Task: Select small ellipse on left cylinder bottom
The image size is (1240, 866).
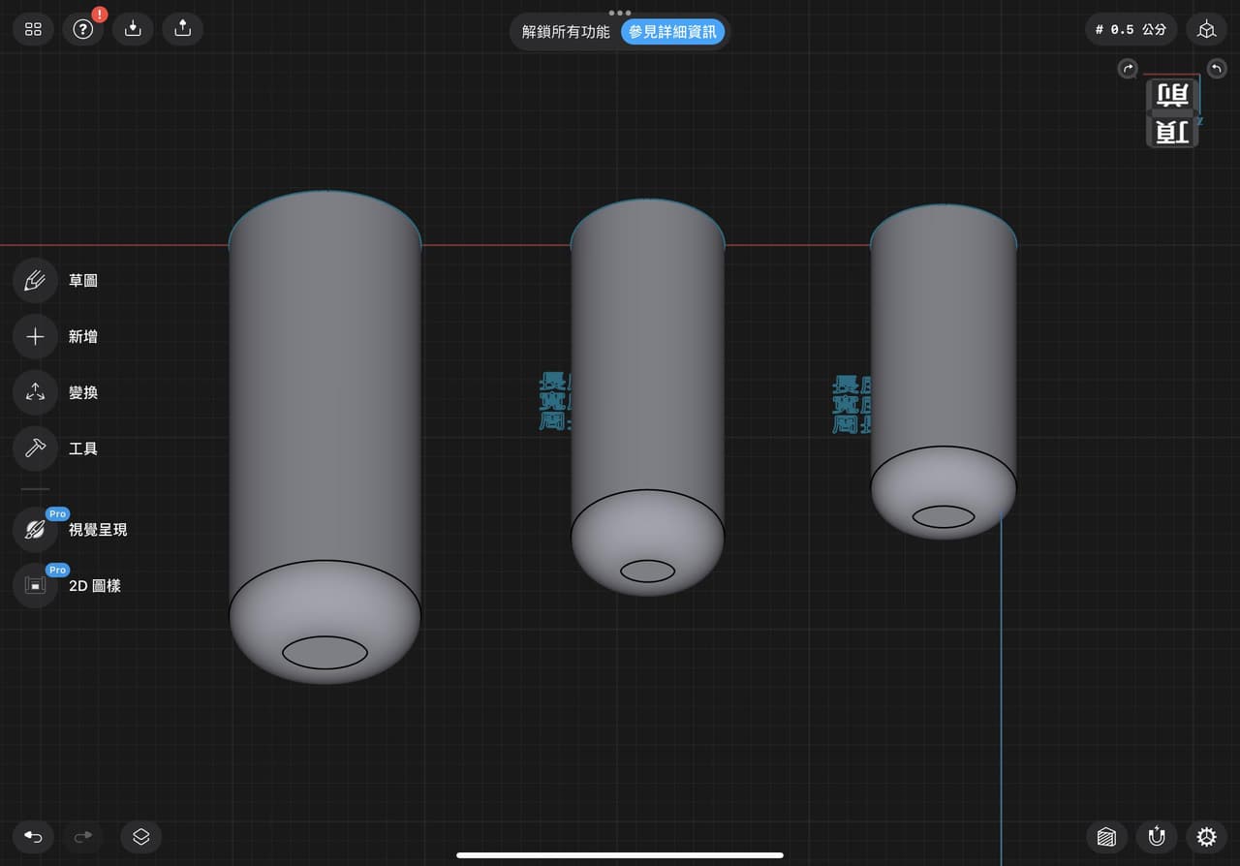Action: 325,653
